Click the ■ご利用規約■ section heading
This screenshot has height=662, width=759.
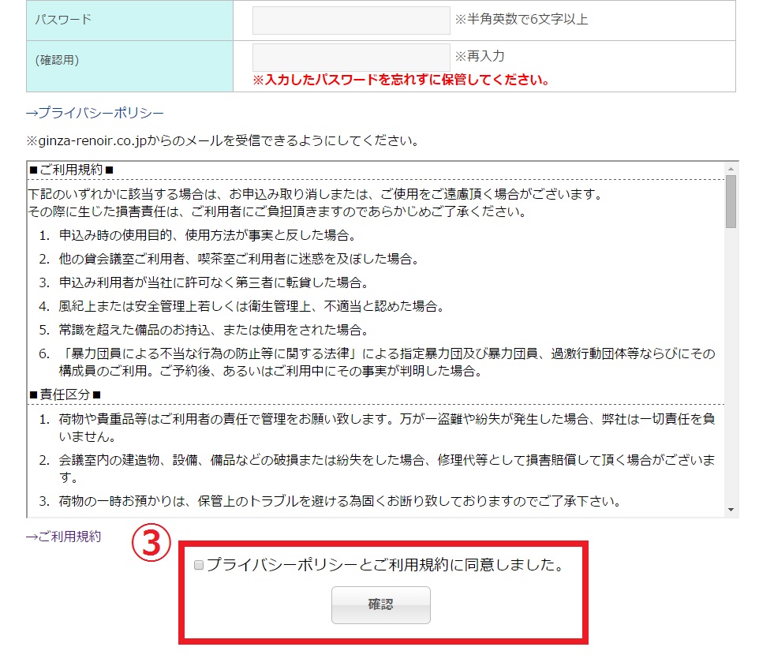pyautogui.click(x=72, y=170)
